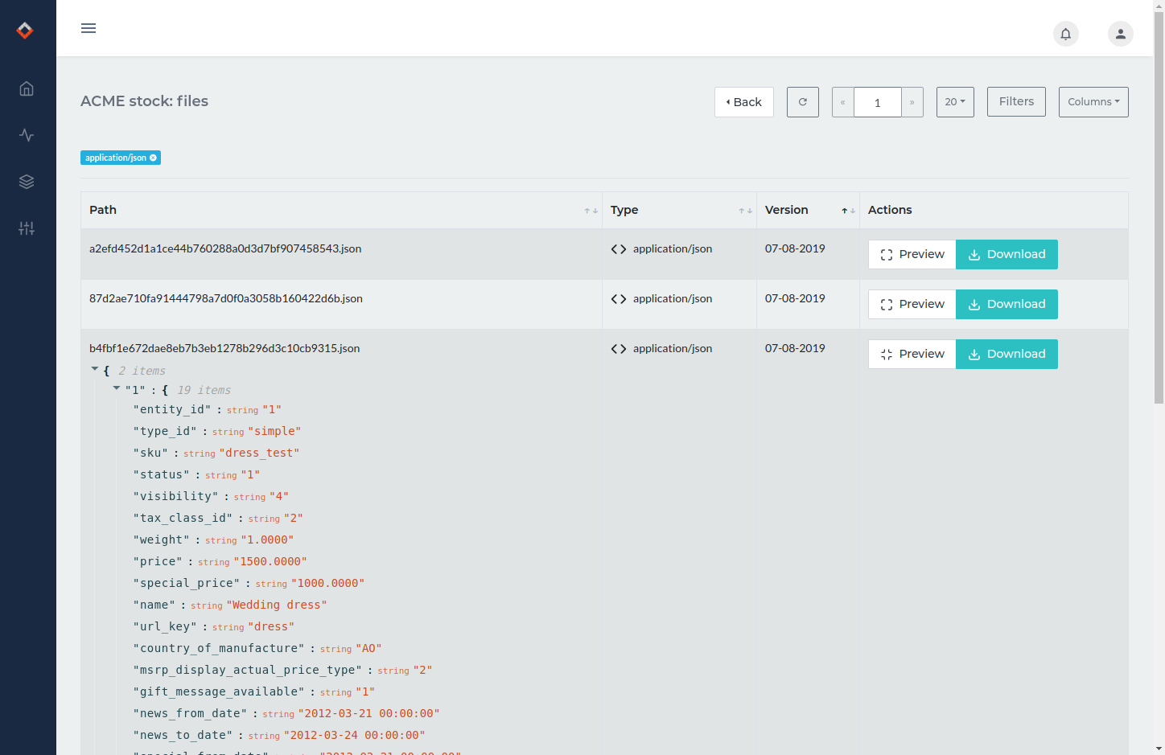The width and height of the screenshot is (1165, 755).
Task: Open the Activity pulse sidebar icon
Action: (x=27, y=135)
